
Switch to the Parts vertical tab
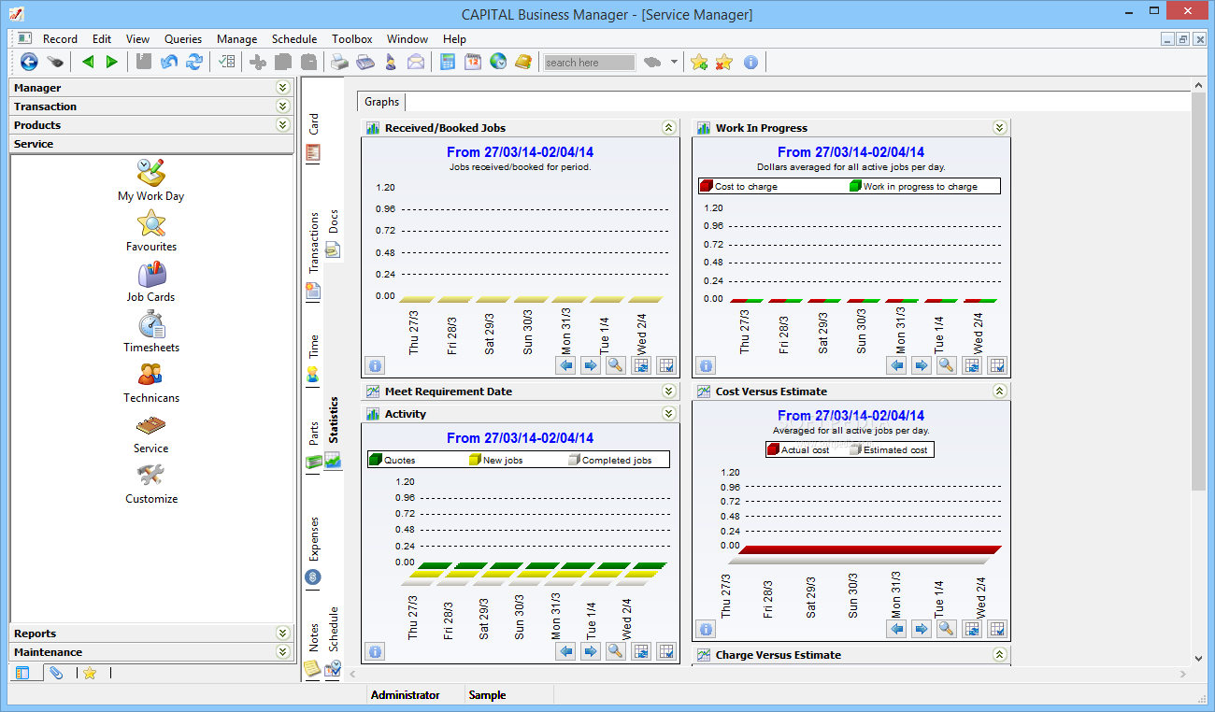point(314,446)
